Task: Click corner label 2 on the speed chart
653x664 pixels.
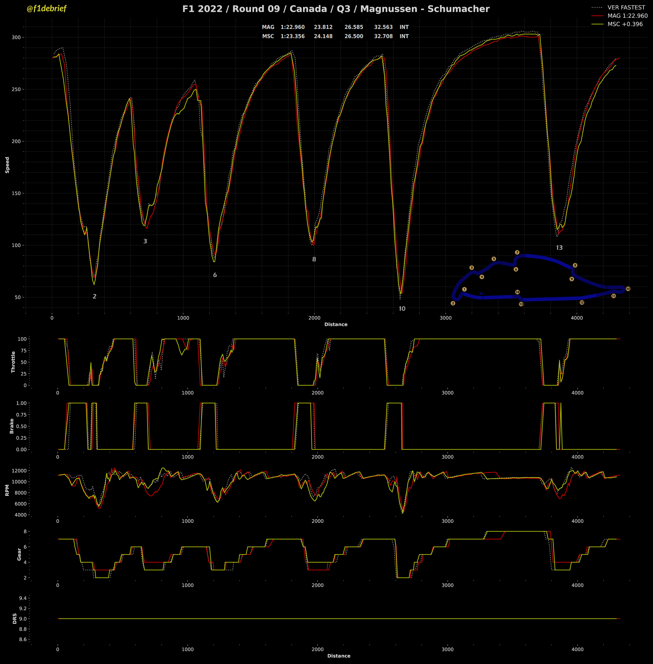Action: tap(95, 296)
